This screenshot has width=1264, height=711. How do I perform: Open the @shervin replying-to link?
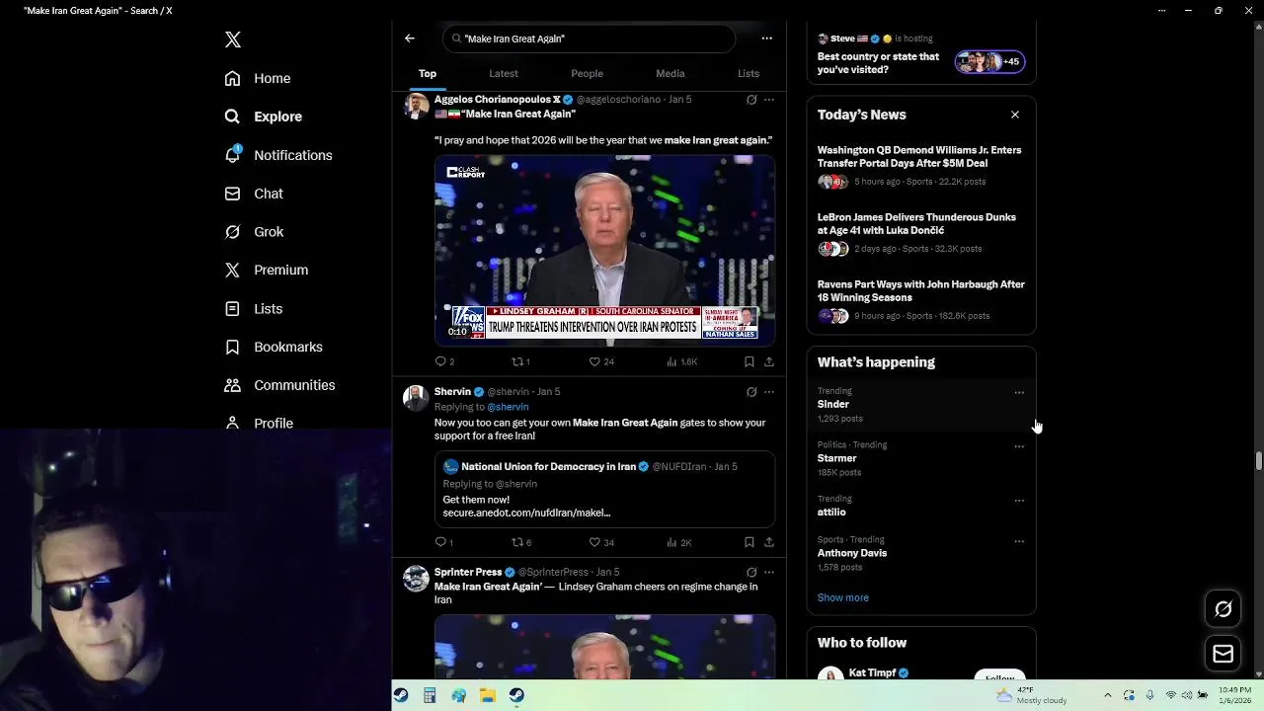pyautogui.click(x=508, y=407)
